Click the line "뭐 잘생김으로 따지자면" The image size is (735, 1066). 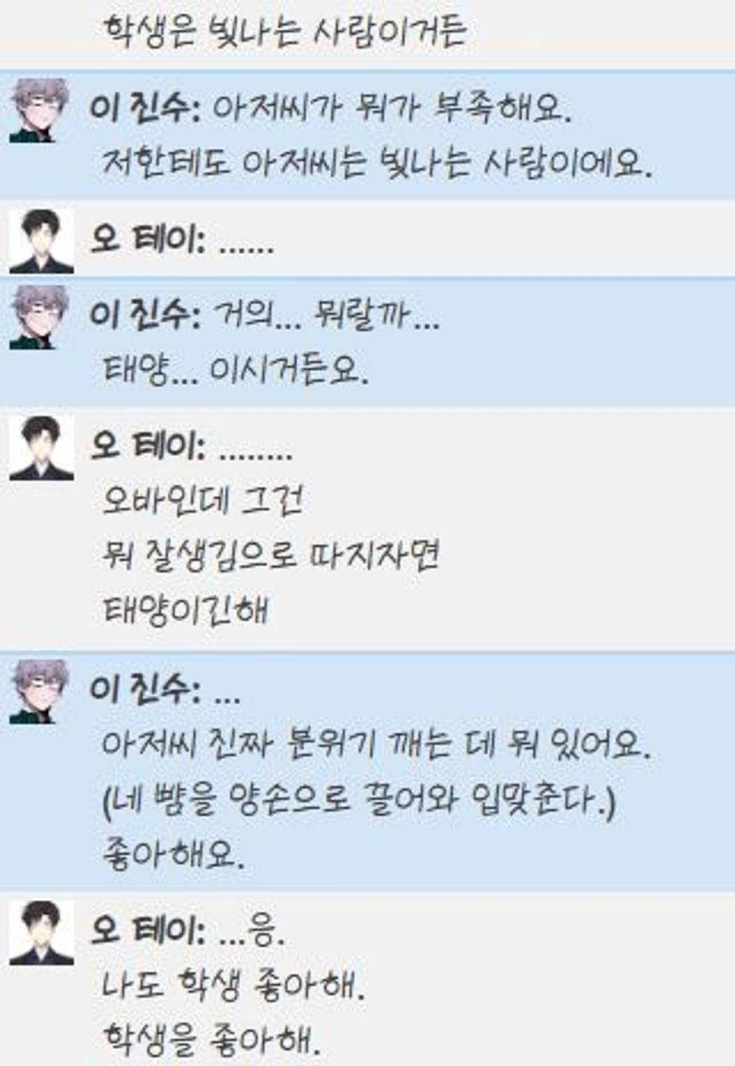tap(271, 554)
